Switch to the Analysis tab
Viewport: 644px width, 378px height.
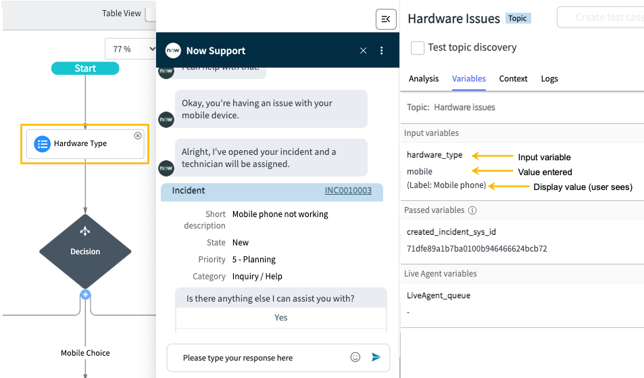click(424, 78)
